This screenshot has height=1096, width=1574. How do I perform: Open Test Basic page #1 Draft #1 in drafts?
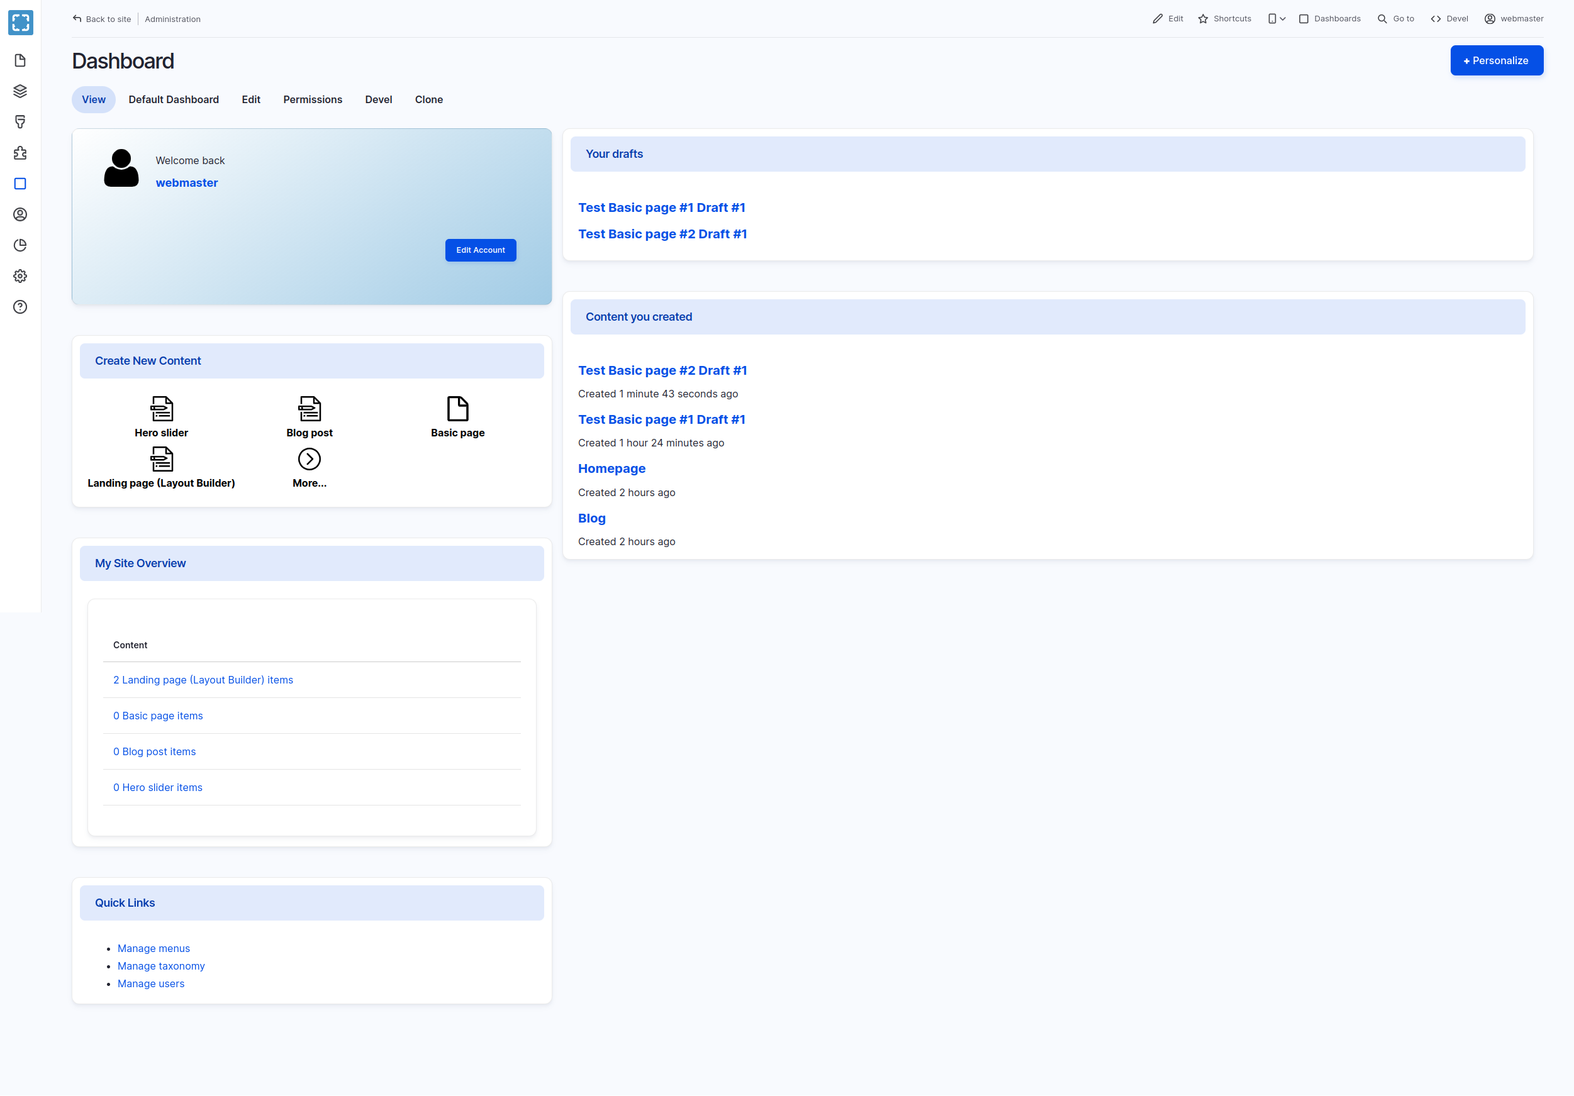click(661, 208)
